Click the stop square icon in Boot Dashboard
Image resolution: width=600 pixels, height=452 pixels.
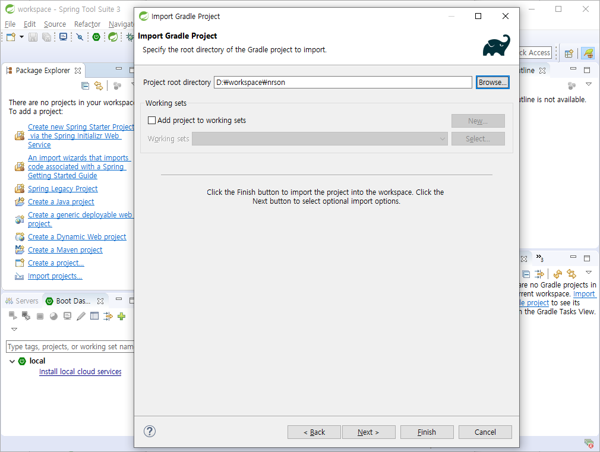[40, 316]
